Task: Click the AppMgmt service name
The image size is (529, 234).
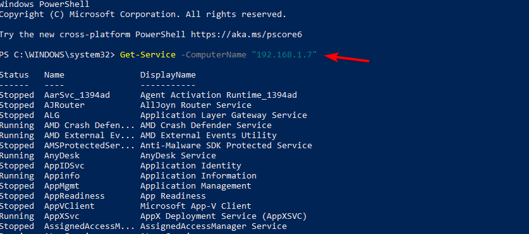Action: coord(62,186)
